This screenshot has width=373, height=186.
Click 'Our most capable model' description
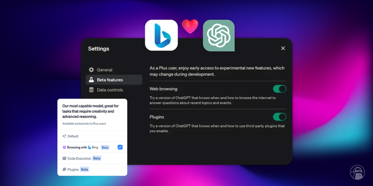coord(90,111)
